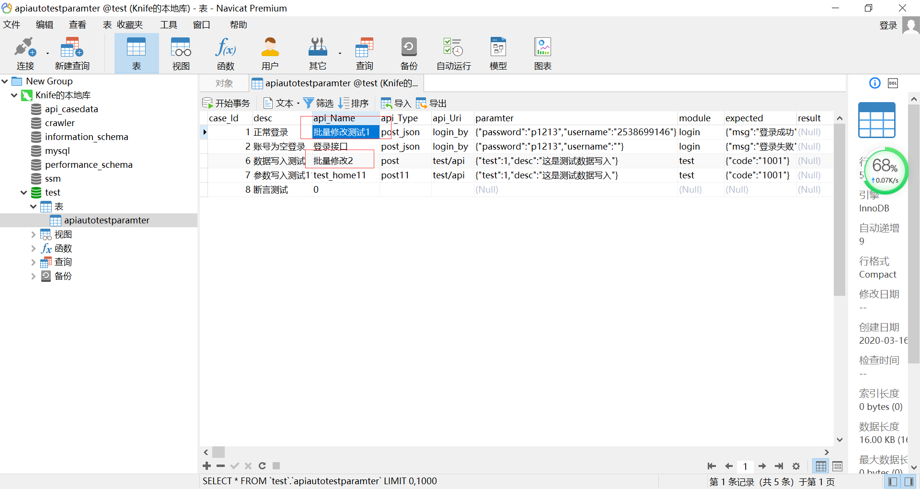920x489 pixels.
Task: Open the 备份 backup toolbar icon
Action: tap(409, 53)
